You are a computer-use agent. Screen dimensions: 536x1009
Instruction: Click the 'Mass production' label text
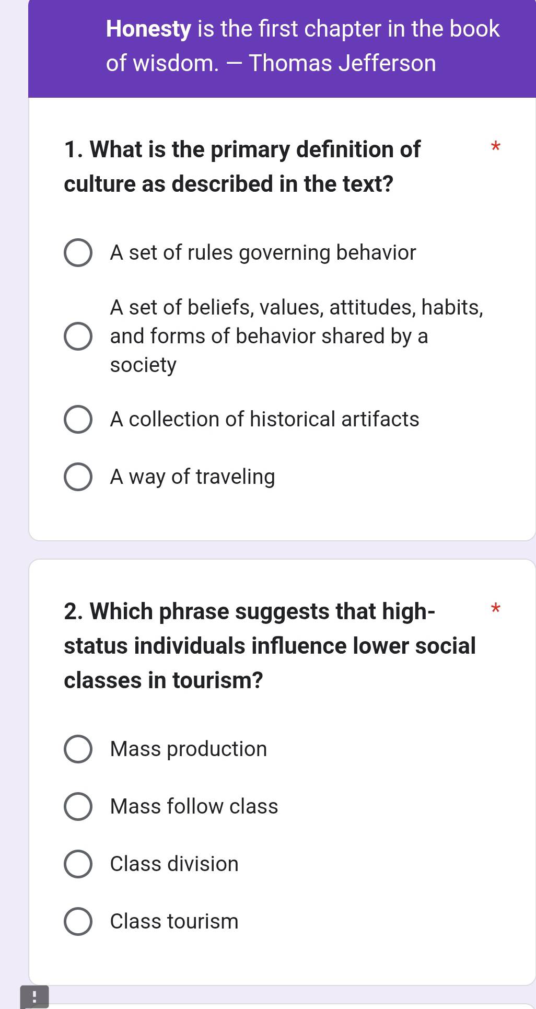coord(189,749)
